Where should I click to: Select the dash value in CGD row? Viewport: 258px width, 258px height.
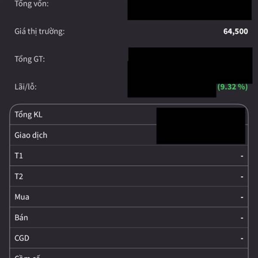pos(242,238)
